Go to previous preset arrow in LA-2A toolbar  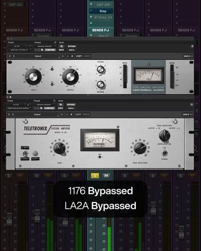[x=9, y=114]
